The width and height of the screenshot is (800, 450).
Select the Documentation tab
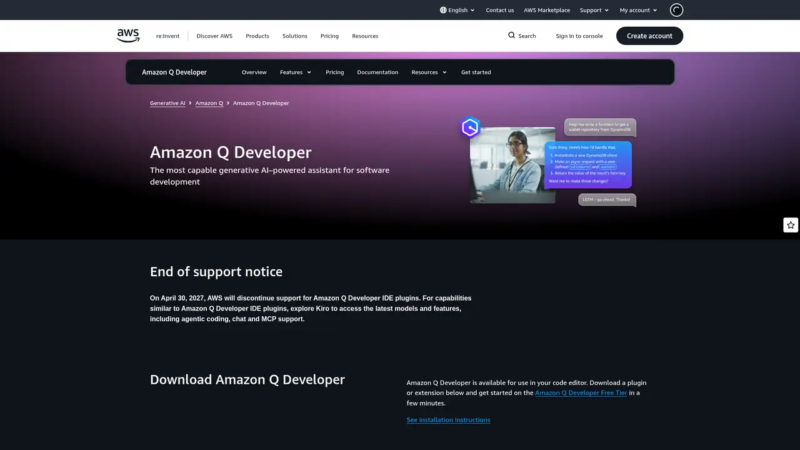[x=377, y=72]
